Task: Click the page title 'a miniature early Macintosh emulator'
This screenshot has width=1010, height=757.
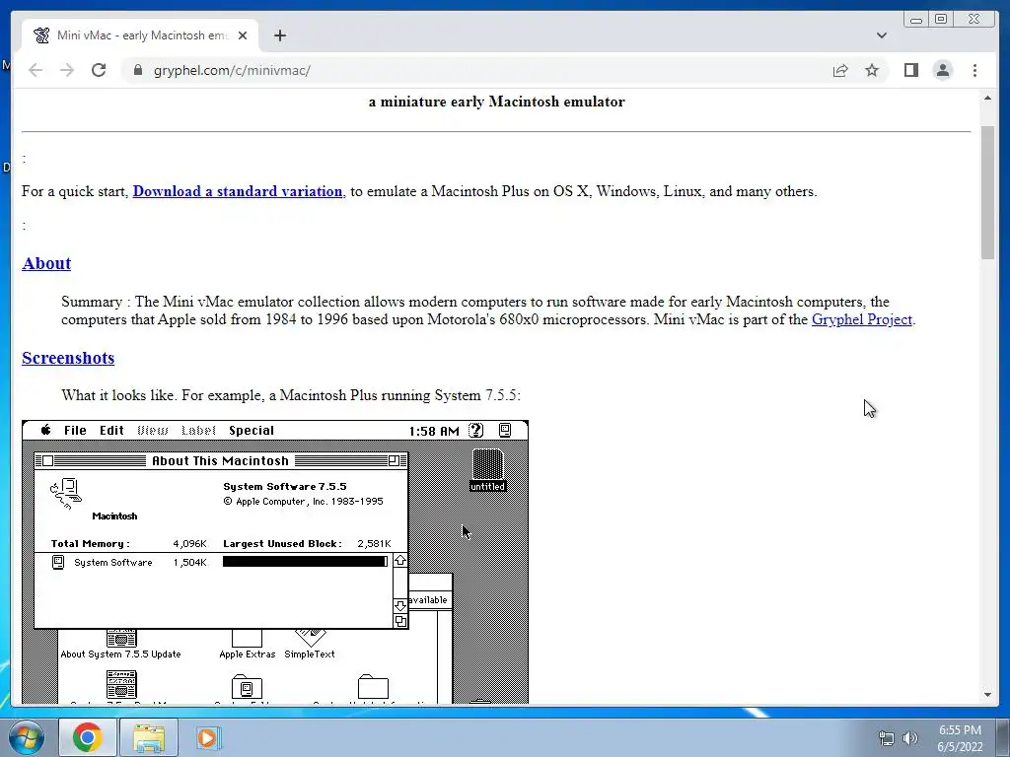Action: click(x=497, y=102)
